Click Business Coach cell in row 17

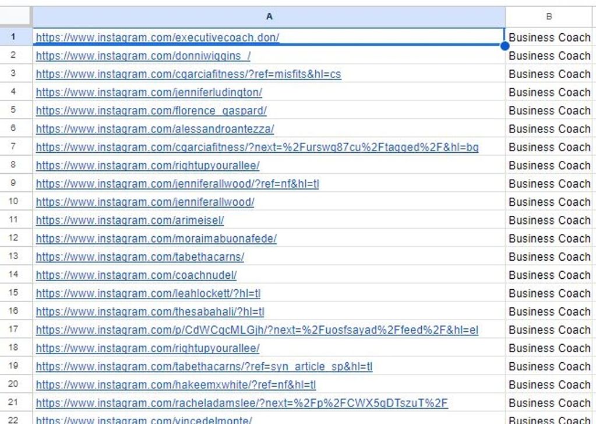[549, 330]
